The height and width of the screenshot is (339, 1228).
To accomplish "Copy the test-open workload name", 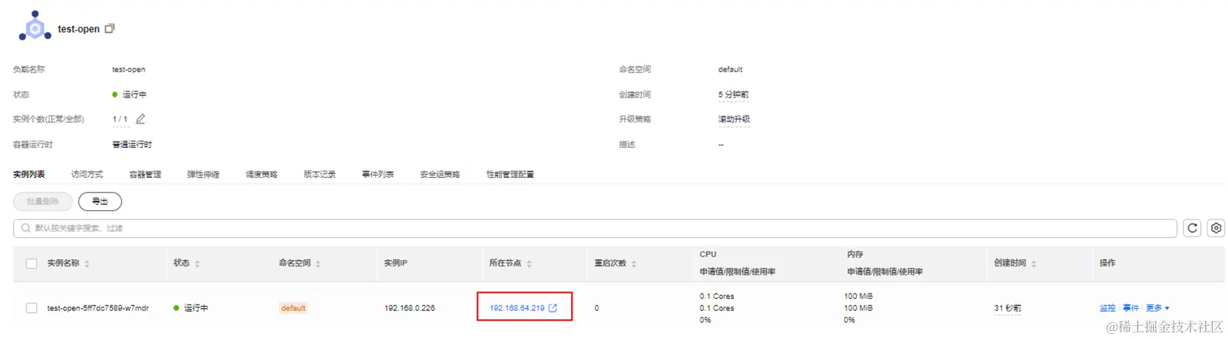I will point(110,29).
